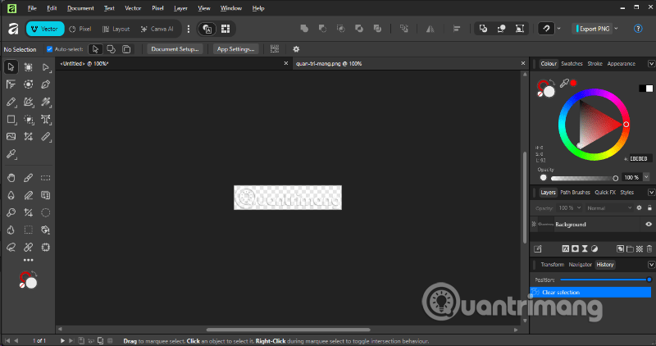Open context toolbar gear settings
Screen dimensions: 656x346
pos(296,49)
